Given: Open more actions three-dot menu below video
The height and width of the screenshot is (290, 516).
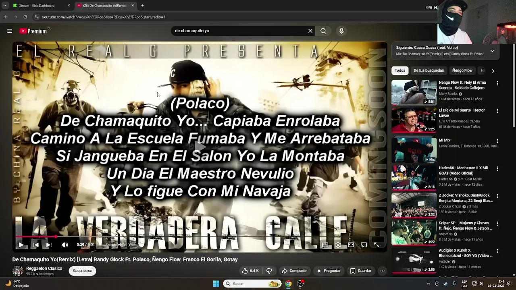Looking at the screenshot, I should pyautogui.click(x=382, y=271).
